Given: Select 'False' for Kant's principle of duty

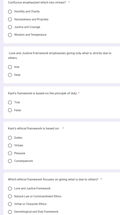Looking at the screenshot, I should (10, 110).
